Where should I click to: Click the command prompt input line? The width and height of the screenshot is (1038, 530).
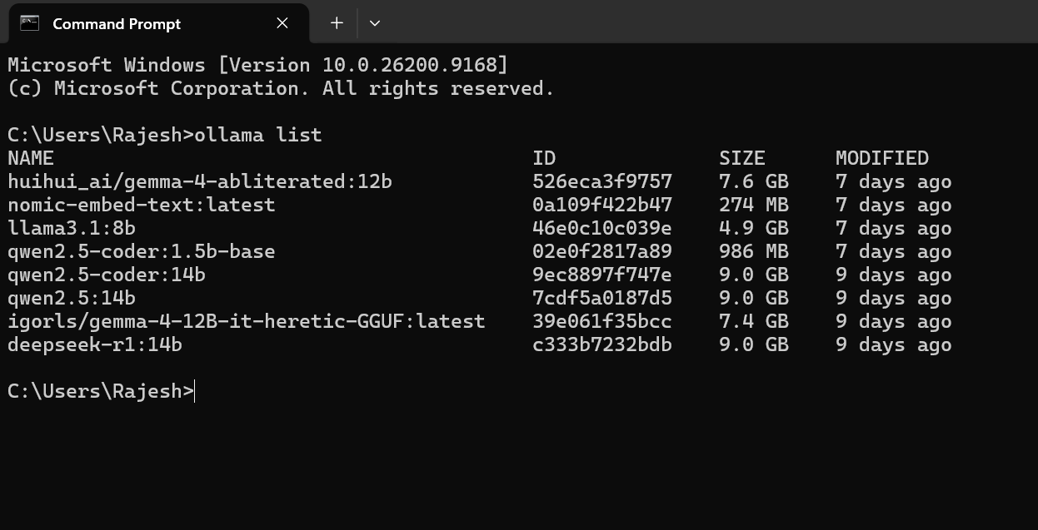(518, 391)
